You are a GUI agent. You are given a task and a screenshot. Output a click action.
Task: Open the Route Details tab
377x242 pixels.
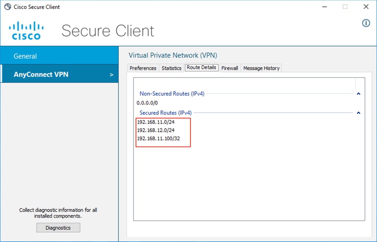202,67
